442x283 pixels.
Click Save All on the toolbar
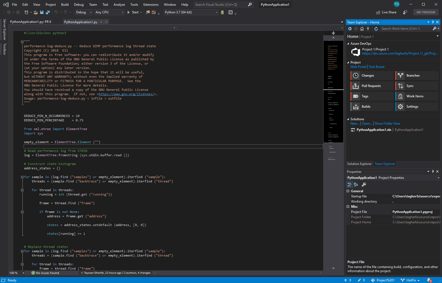coord(48,12)
